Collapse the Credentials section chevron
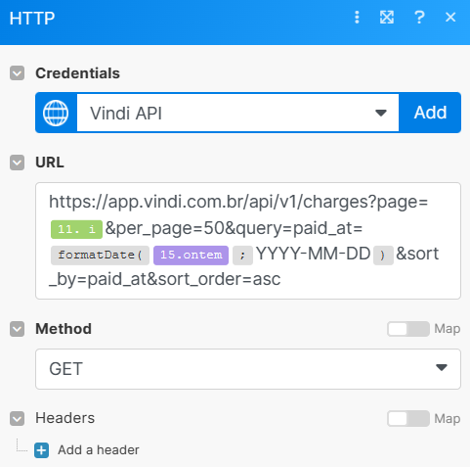Image resolution: width=470 pixels, height=467 pixels. (x=17, y=73)
